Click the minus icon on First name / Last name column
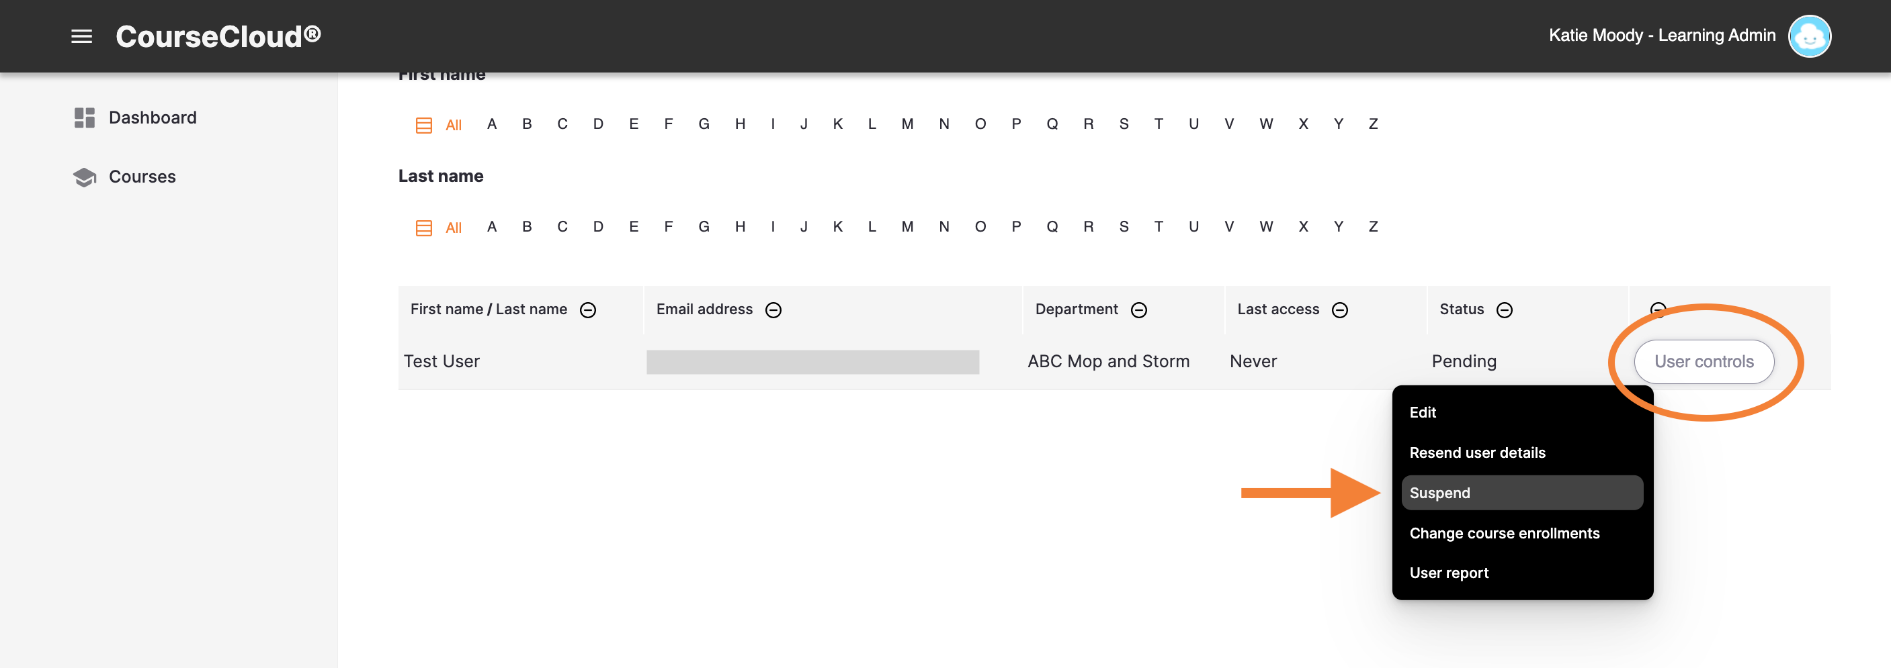This screenshot has height=668, width=1891. [x=588, y=310]
